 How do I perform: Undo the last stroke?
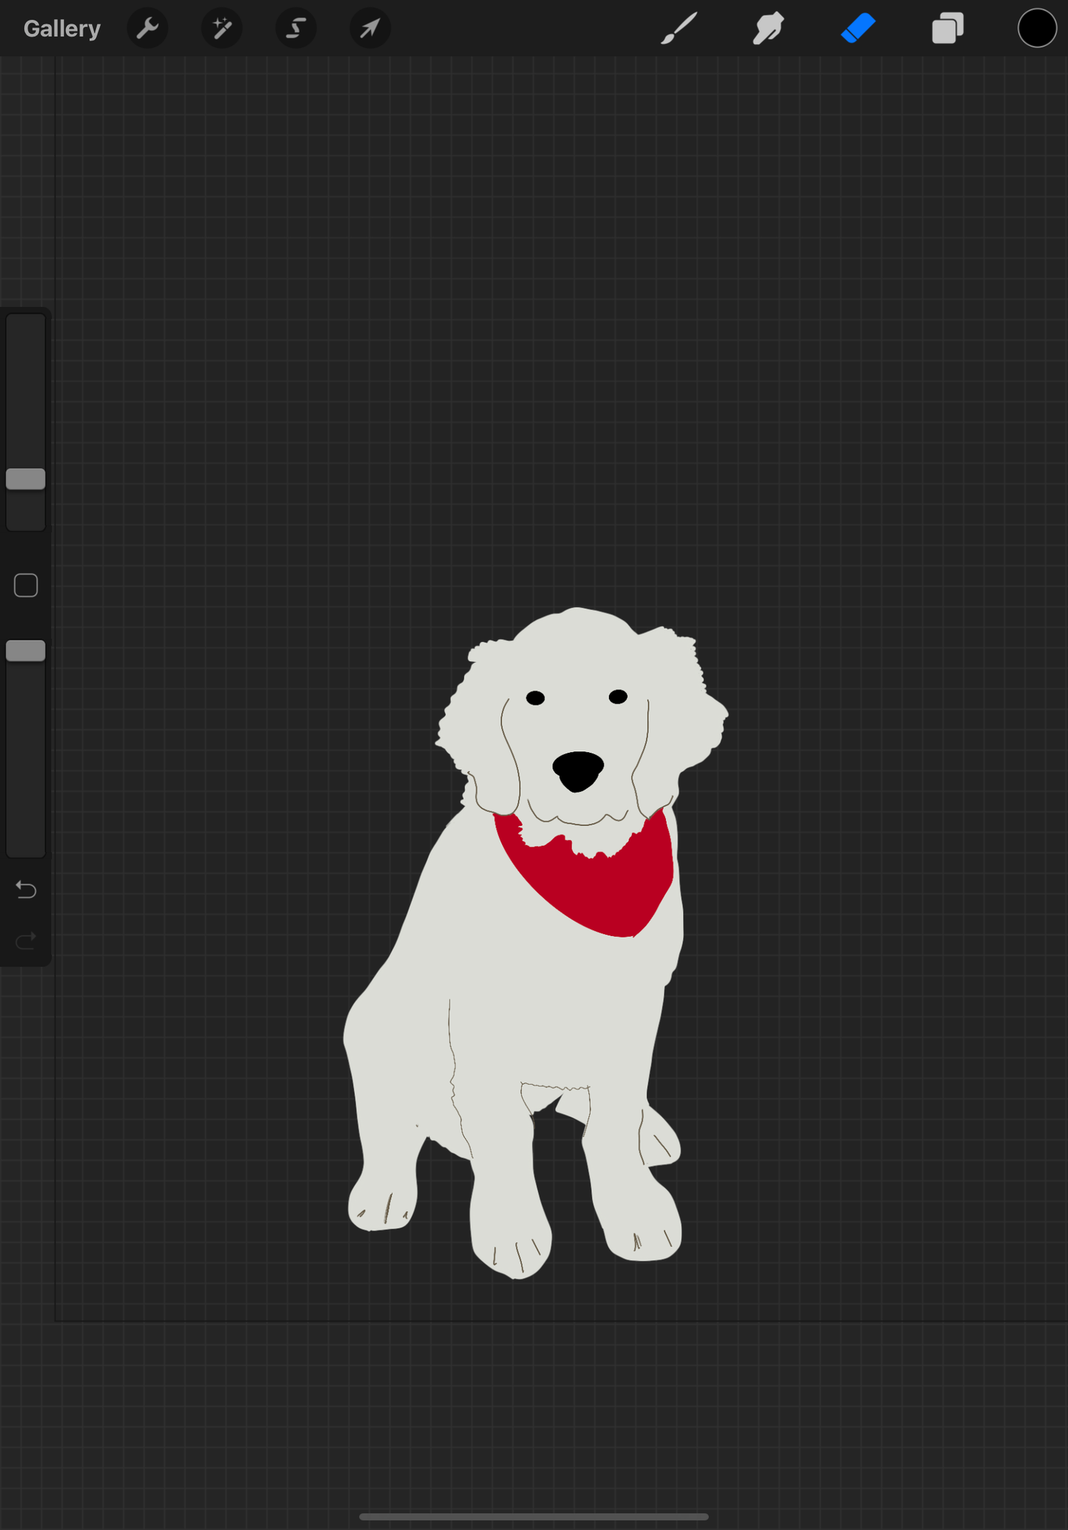point(26,890)
